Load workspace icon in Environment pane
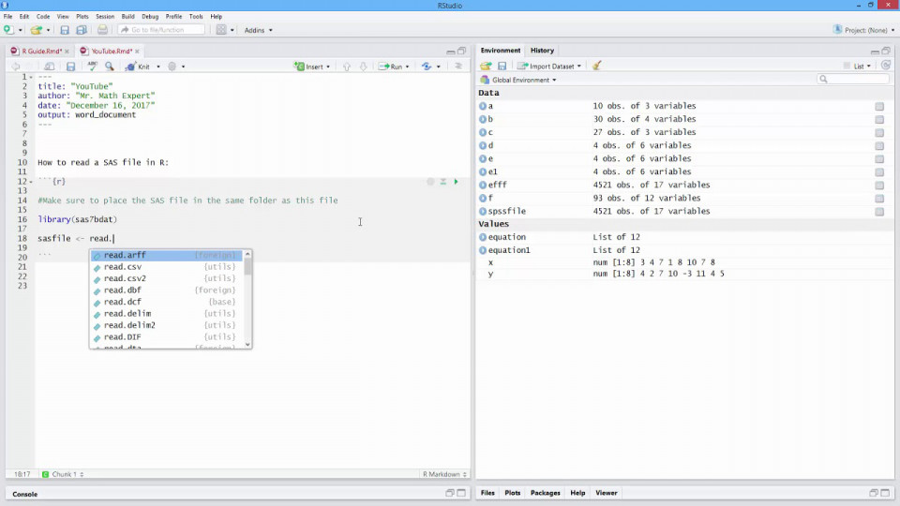This screenshot has height=506, width=900. (487, 66)
